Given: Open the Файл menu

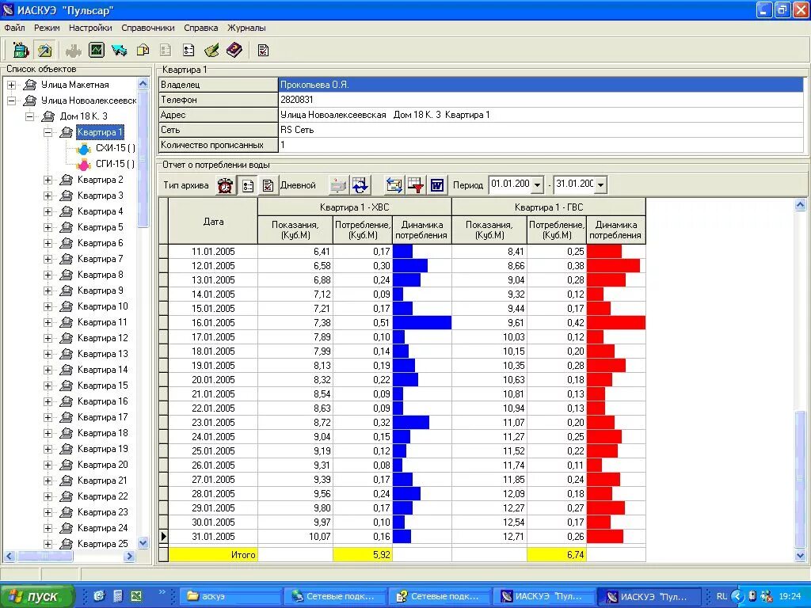Looking at the screenshot, I should [x=14, y=28].
